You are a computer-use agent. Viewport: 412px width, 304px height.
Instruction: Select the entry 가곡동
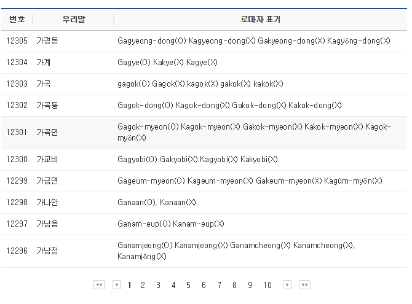[x=47, y=106]
